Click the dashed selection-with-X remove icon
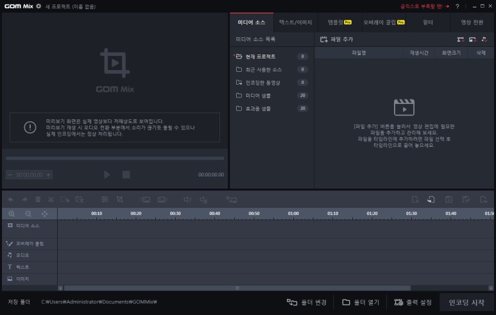Image resolution: width=496 pixels, height=315 pixels. [80, 200]
